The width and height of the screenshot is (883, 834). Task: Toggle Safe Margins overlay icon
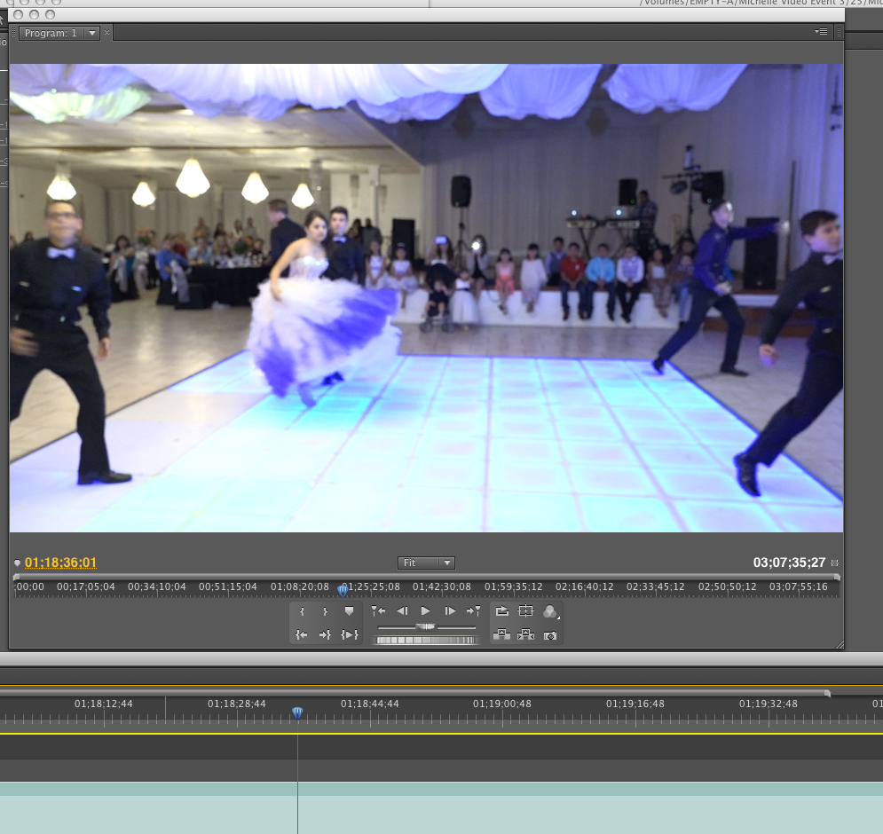pyautogui.click(x=525, y=611)
